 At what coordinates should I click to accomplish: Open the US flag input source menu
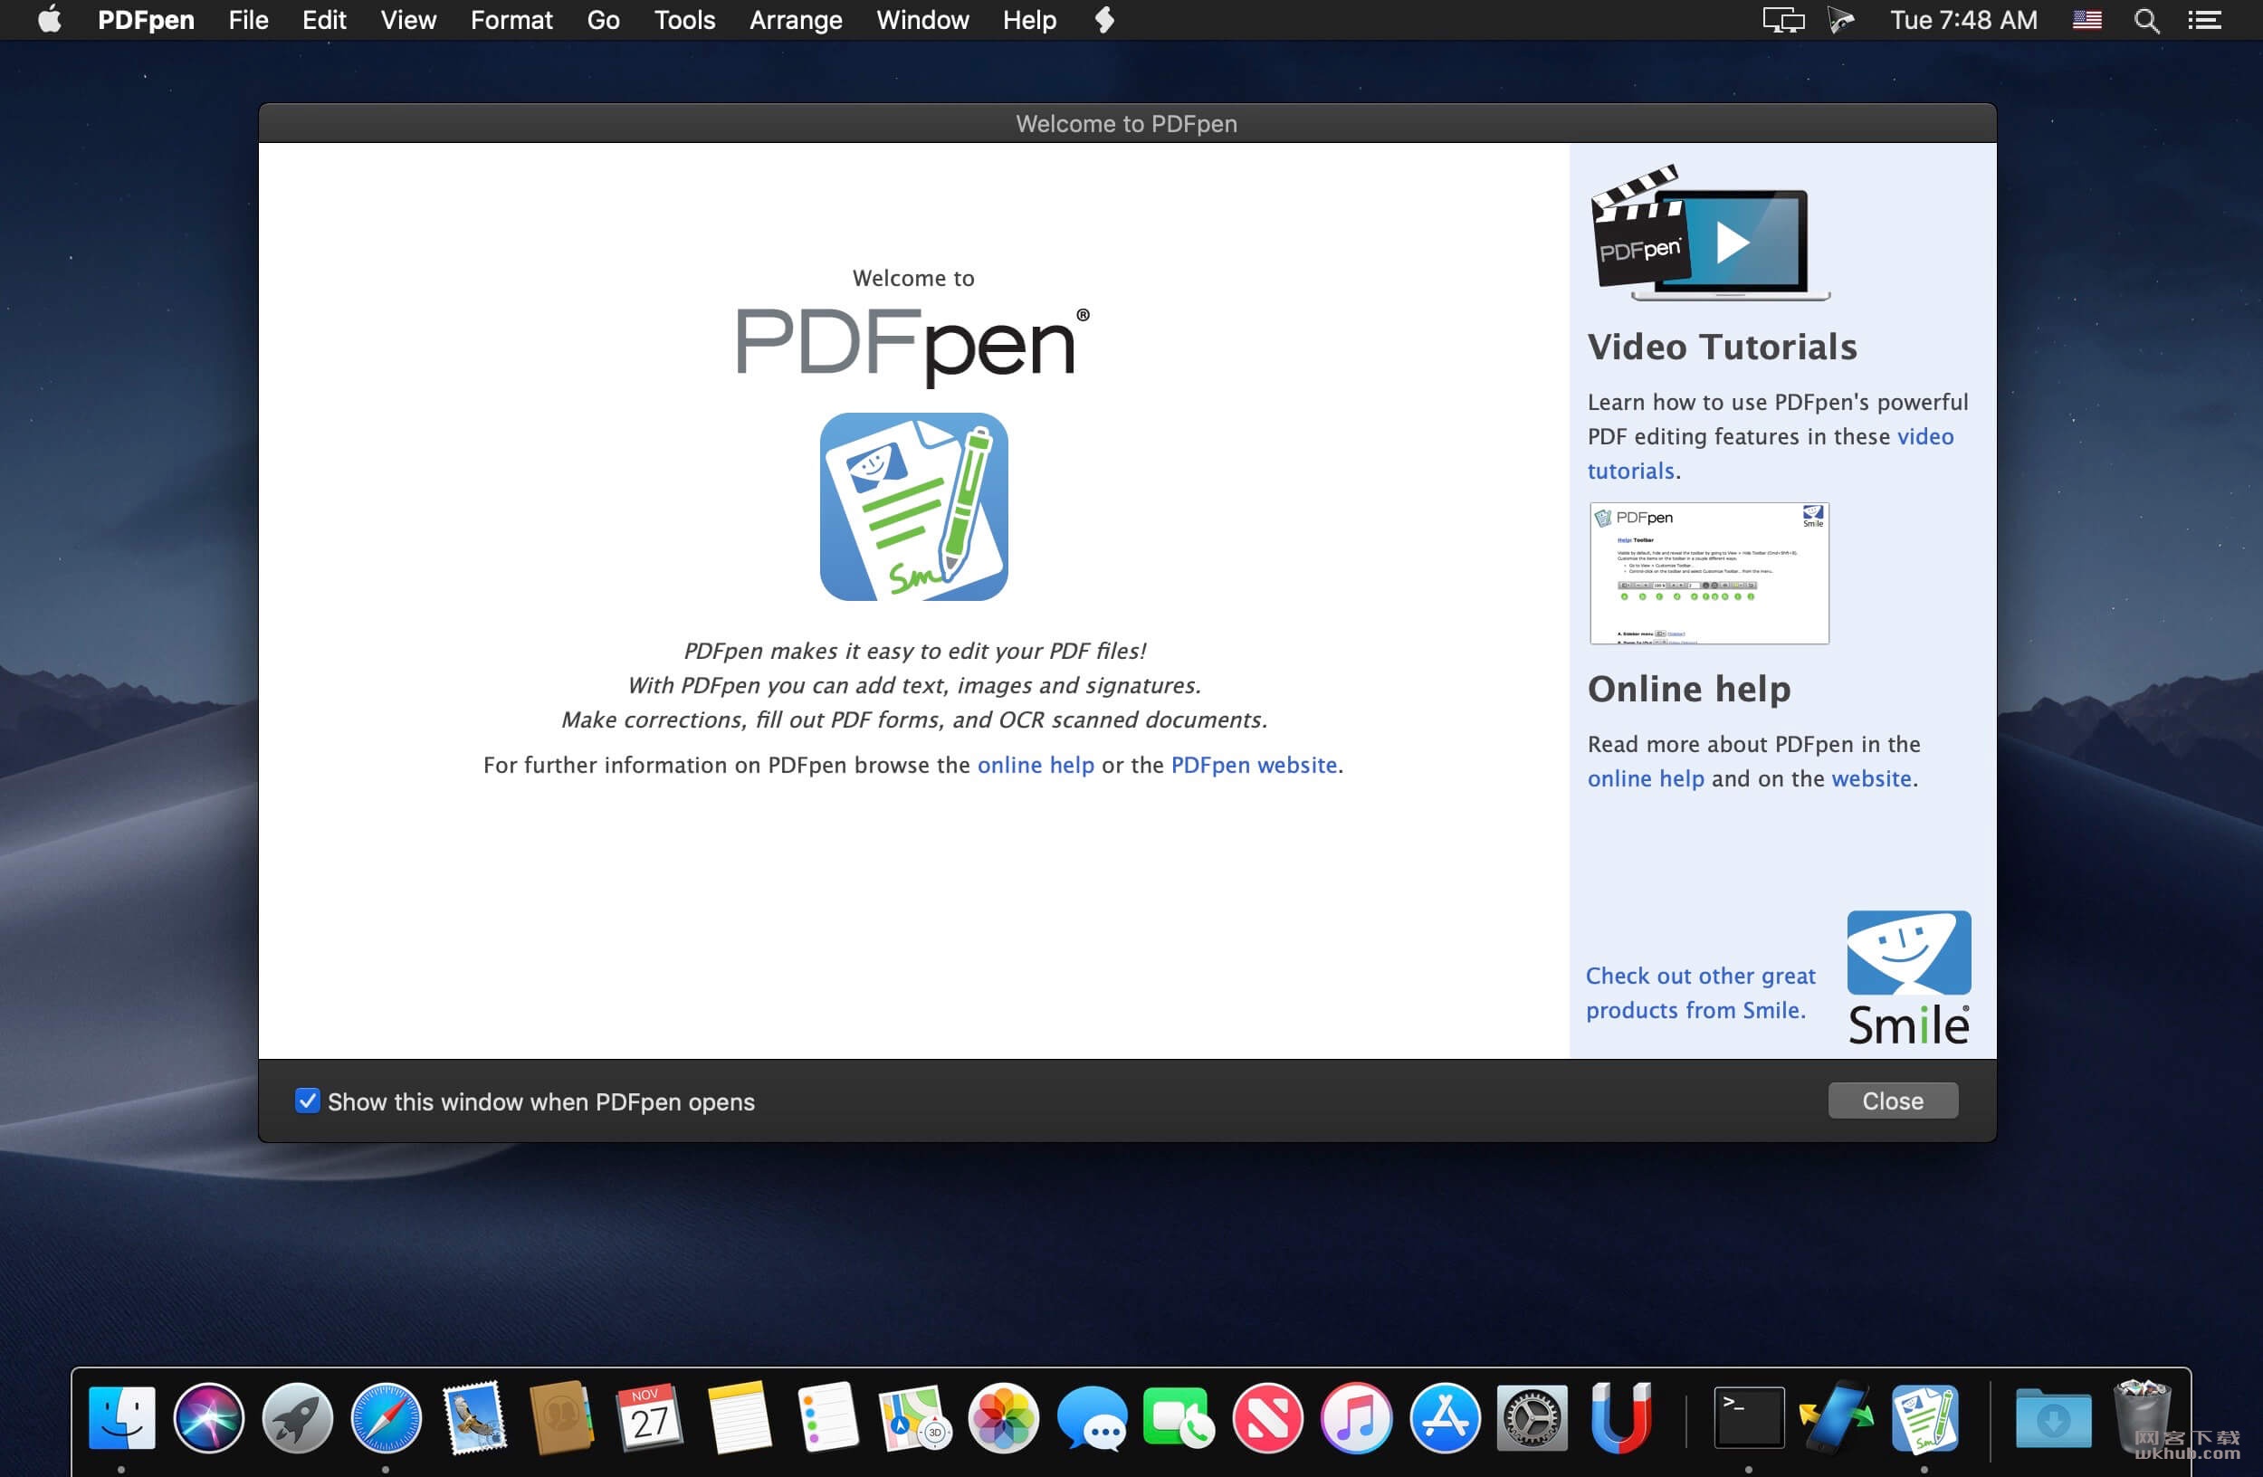point(2086,20)
